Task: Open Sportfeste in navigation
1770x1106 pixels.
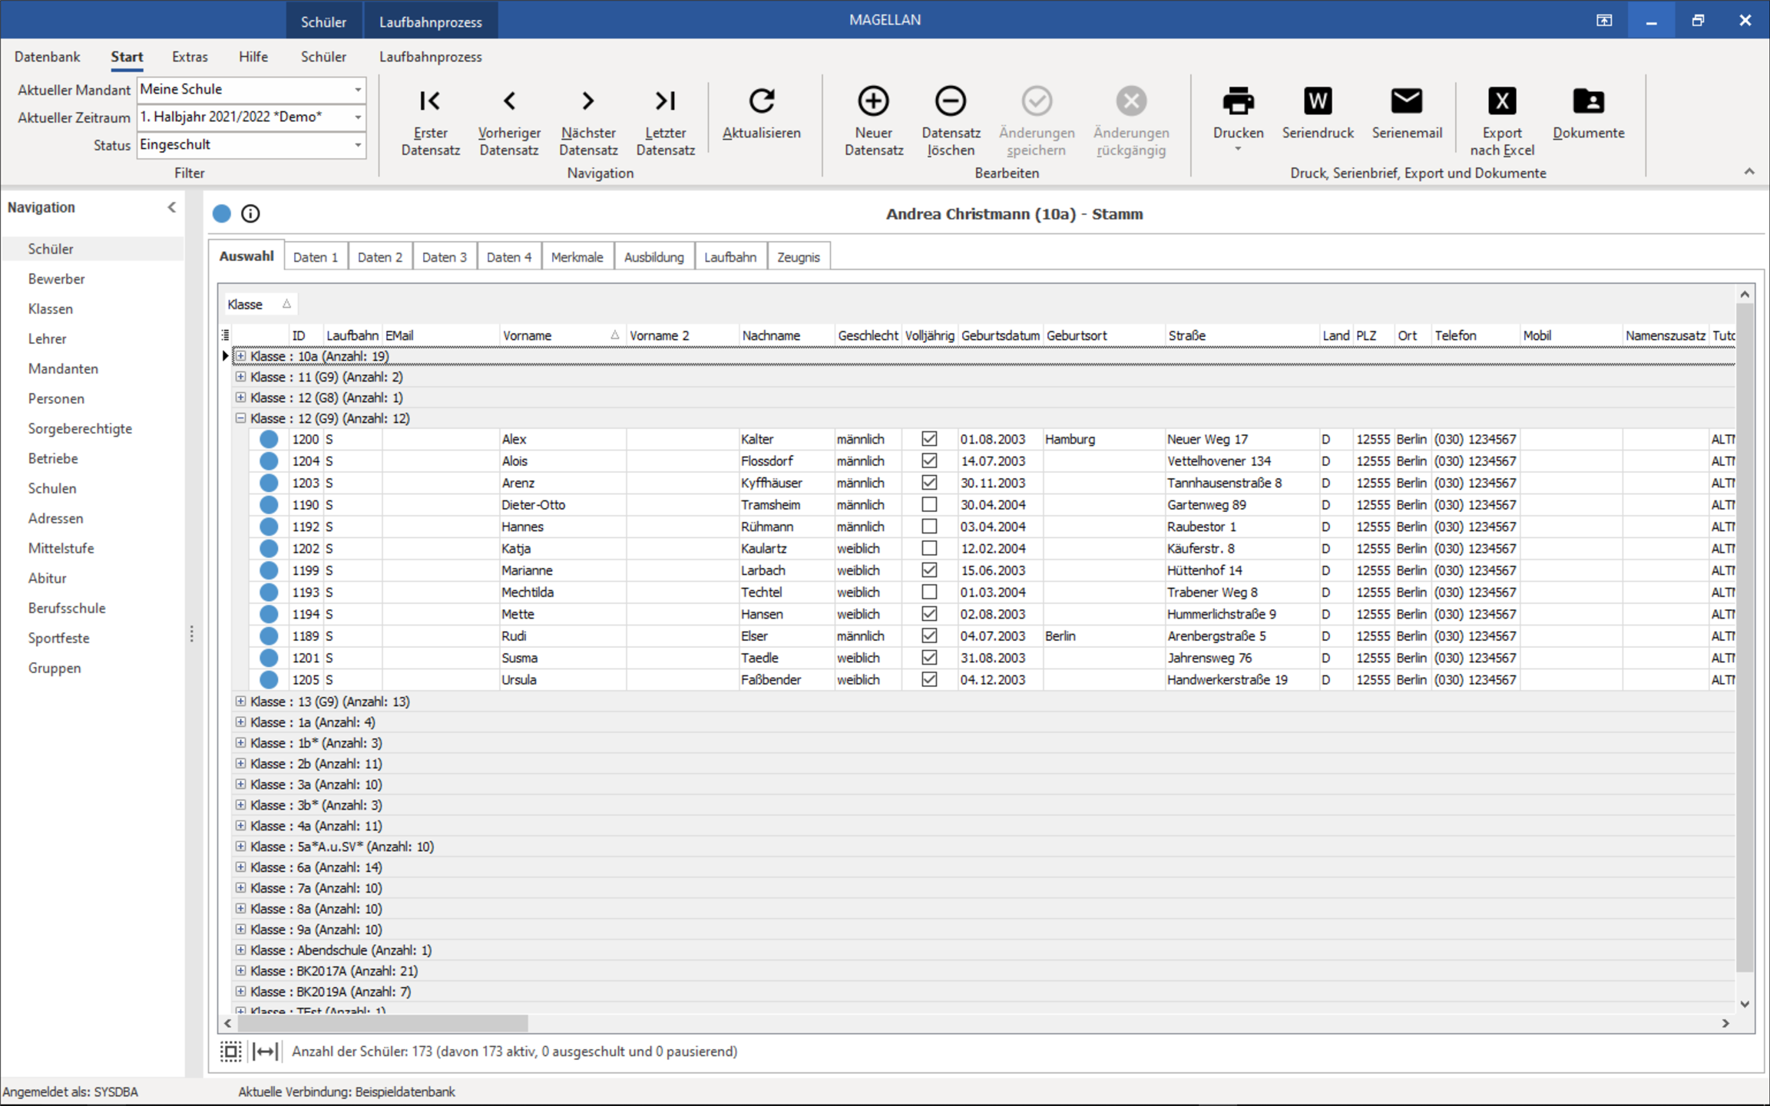Action: [58, 638]
